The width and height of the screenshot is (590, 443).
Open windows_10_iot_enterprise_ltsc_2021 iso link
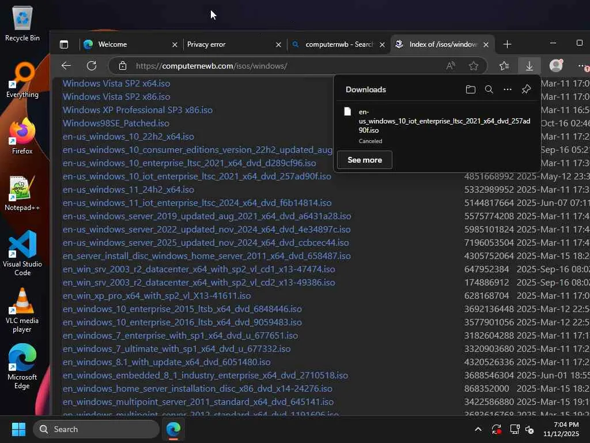pos(197,177)
